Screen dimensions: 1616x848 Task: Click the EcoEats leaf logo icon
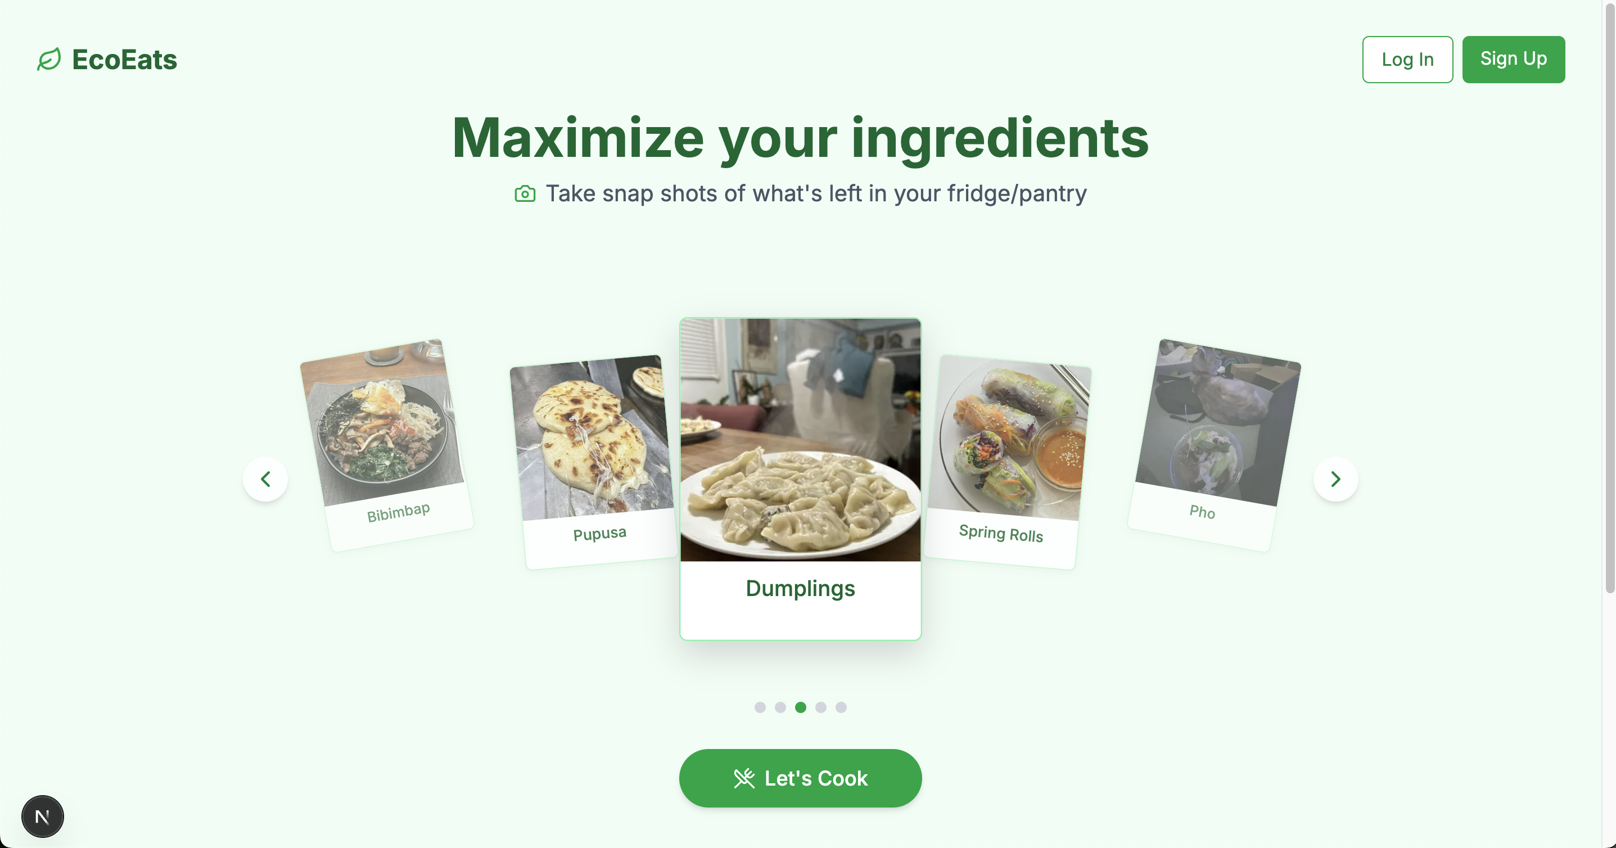point(49,60)
